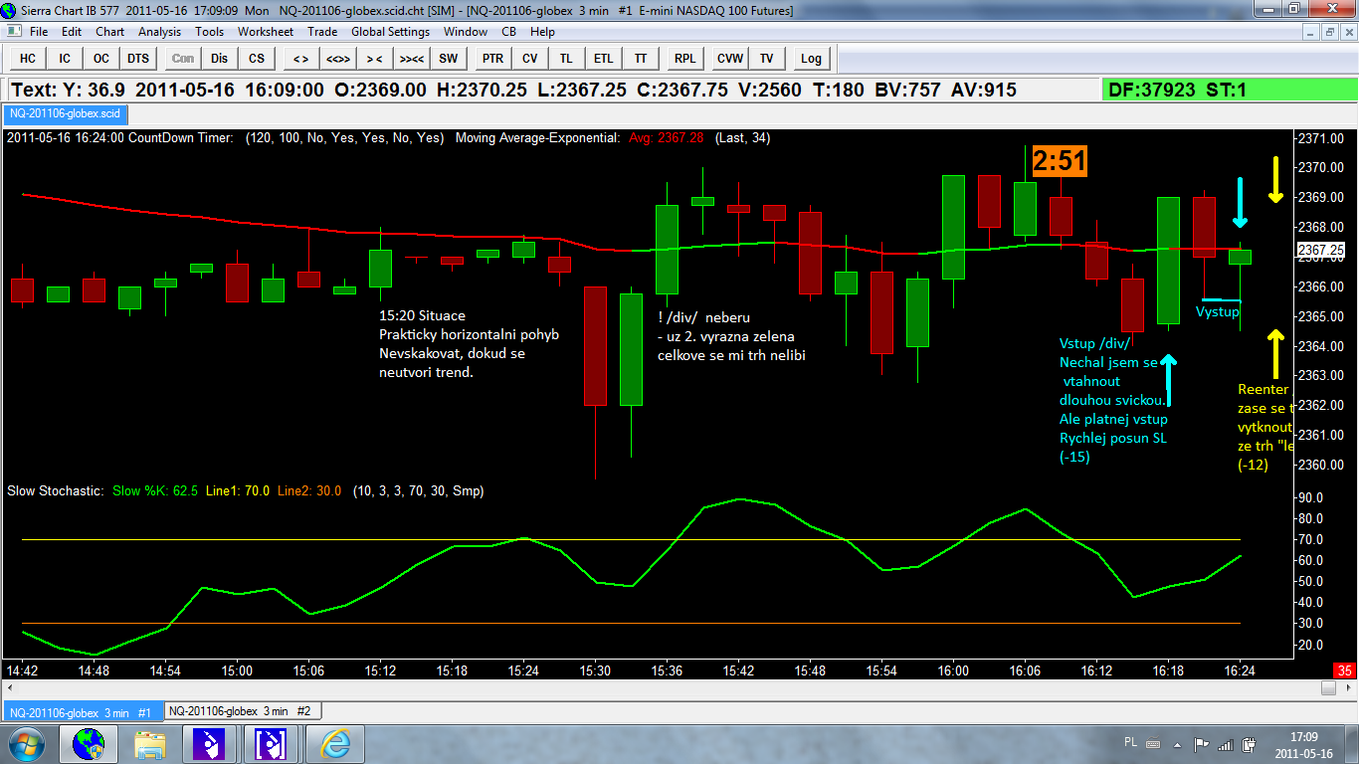1359x764 pixels.
Task: Click the chart horizontal scrollbar thumb
Action: click(x=1328, y=688)
